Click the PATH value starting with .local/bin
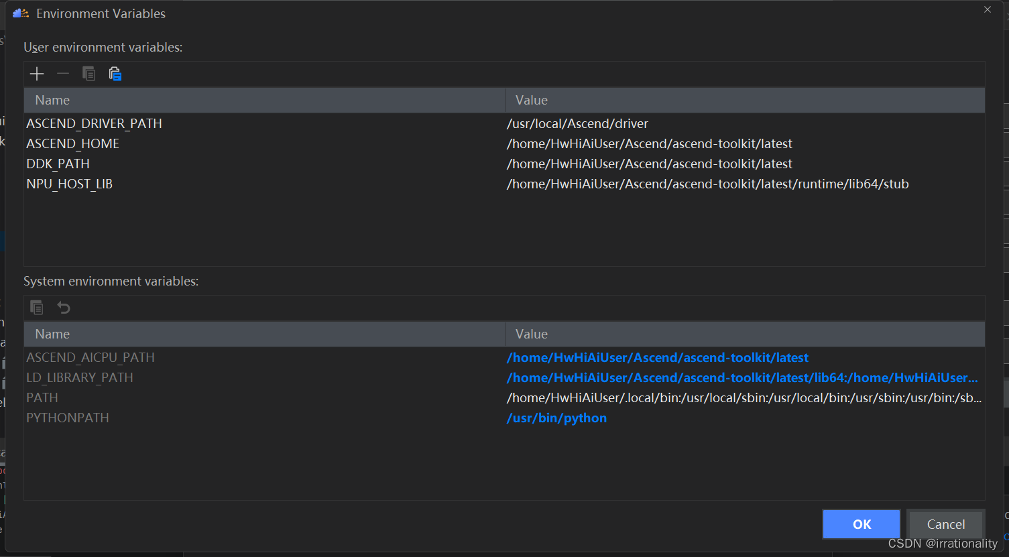Image resolution: width=1009 pixels, height=557 pixels. tap(744, 397)
